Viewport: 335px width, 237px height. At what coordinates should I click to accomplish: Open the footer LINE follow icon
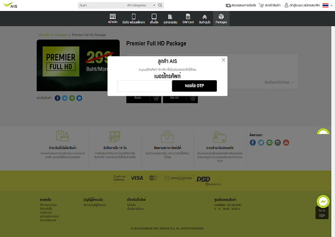click(269, 143)
